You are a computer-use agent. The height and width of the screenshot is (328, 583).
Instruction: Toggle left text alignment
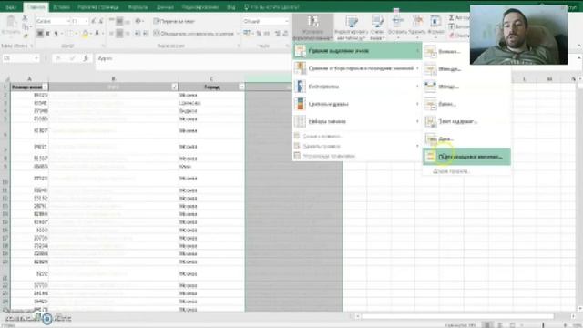[x=111, y=34]
